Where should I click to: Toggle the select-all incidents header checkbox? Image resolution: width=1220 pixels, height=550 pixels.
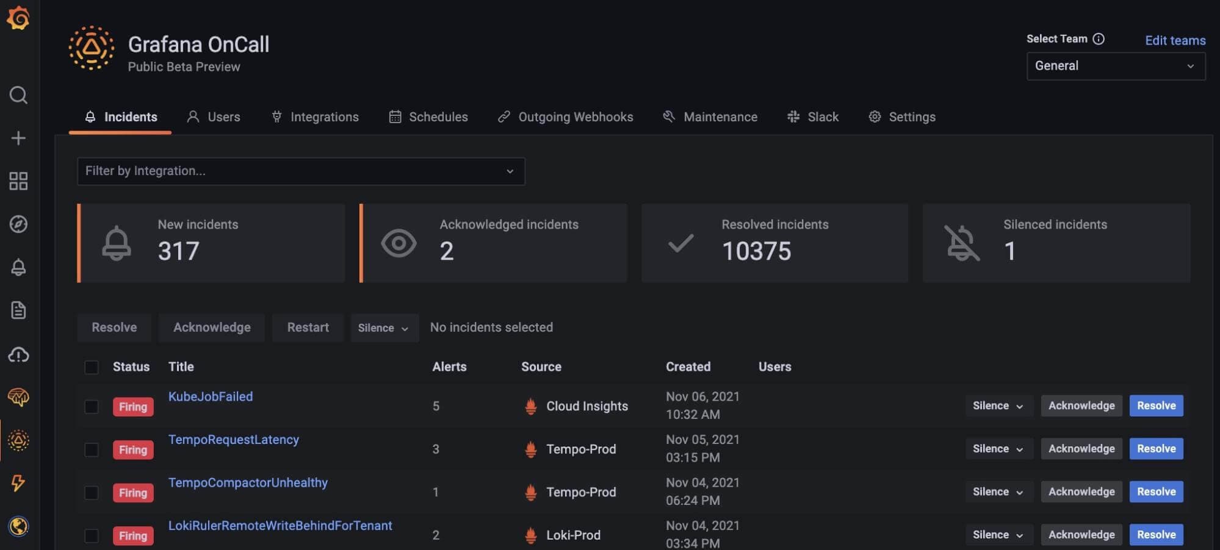[x=92, y=367]
